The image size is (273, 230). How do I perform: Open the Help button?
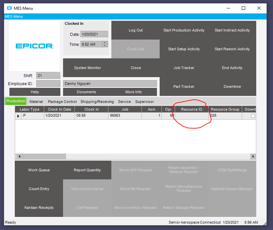(x=35, y=92)
